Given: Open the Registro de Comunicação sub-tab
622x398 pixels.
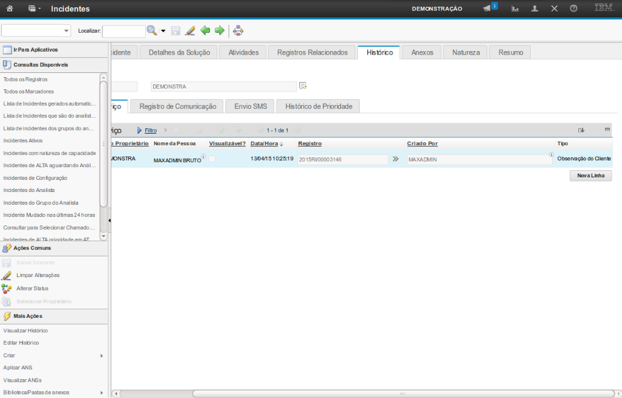Looking at the screenshot, I should [x=178, y=106].
